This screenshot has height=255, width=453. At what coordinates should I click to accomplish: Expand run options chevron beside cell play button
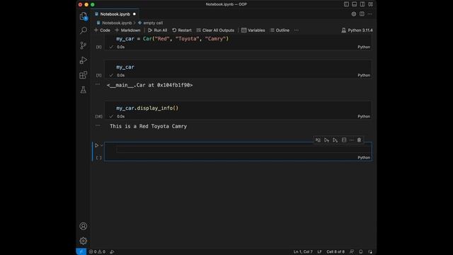[102, 145]
